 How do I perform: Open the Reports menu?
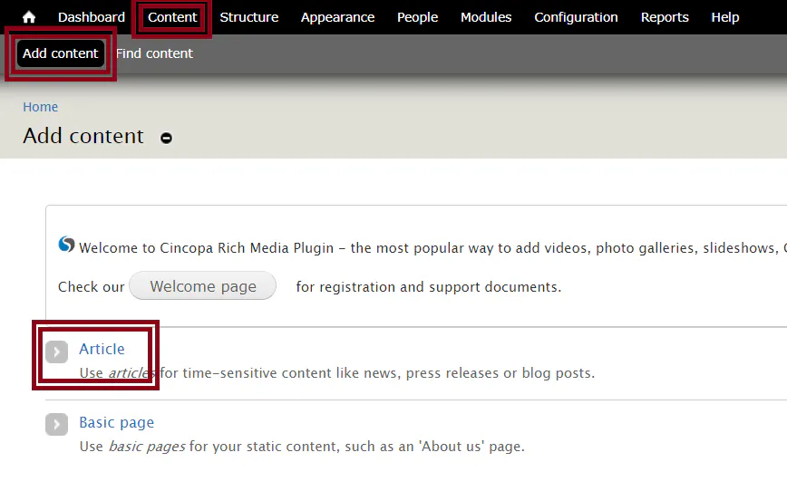tap(665, 17)
